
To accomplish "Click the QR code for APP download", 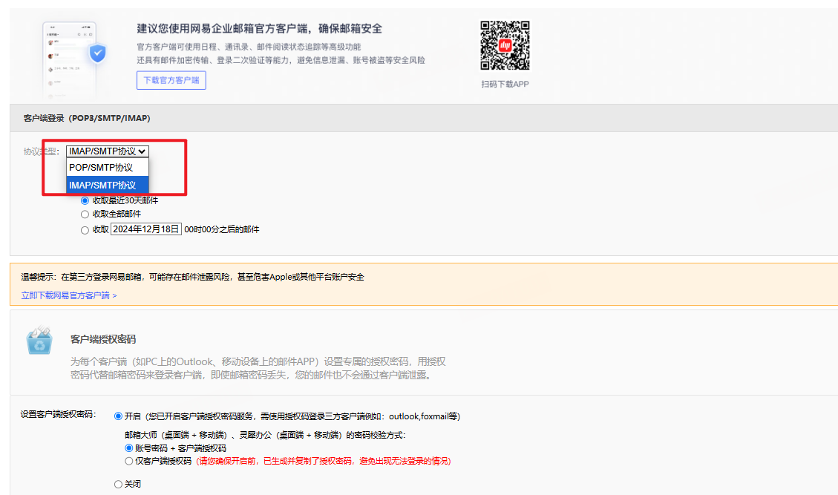I will 505,45.
